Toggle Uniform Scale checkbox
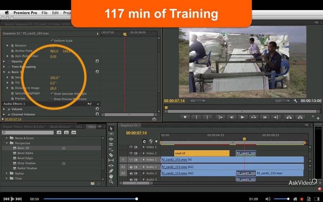Image resolution: width=323 pixels, height=202 pixels. click(52, 40)
